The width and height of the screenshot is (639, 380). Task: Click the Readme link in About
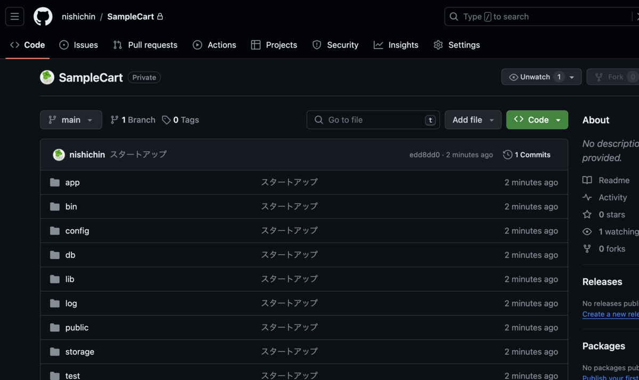(614, 180)
